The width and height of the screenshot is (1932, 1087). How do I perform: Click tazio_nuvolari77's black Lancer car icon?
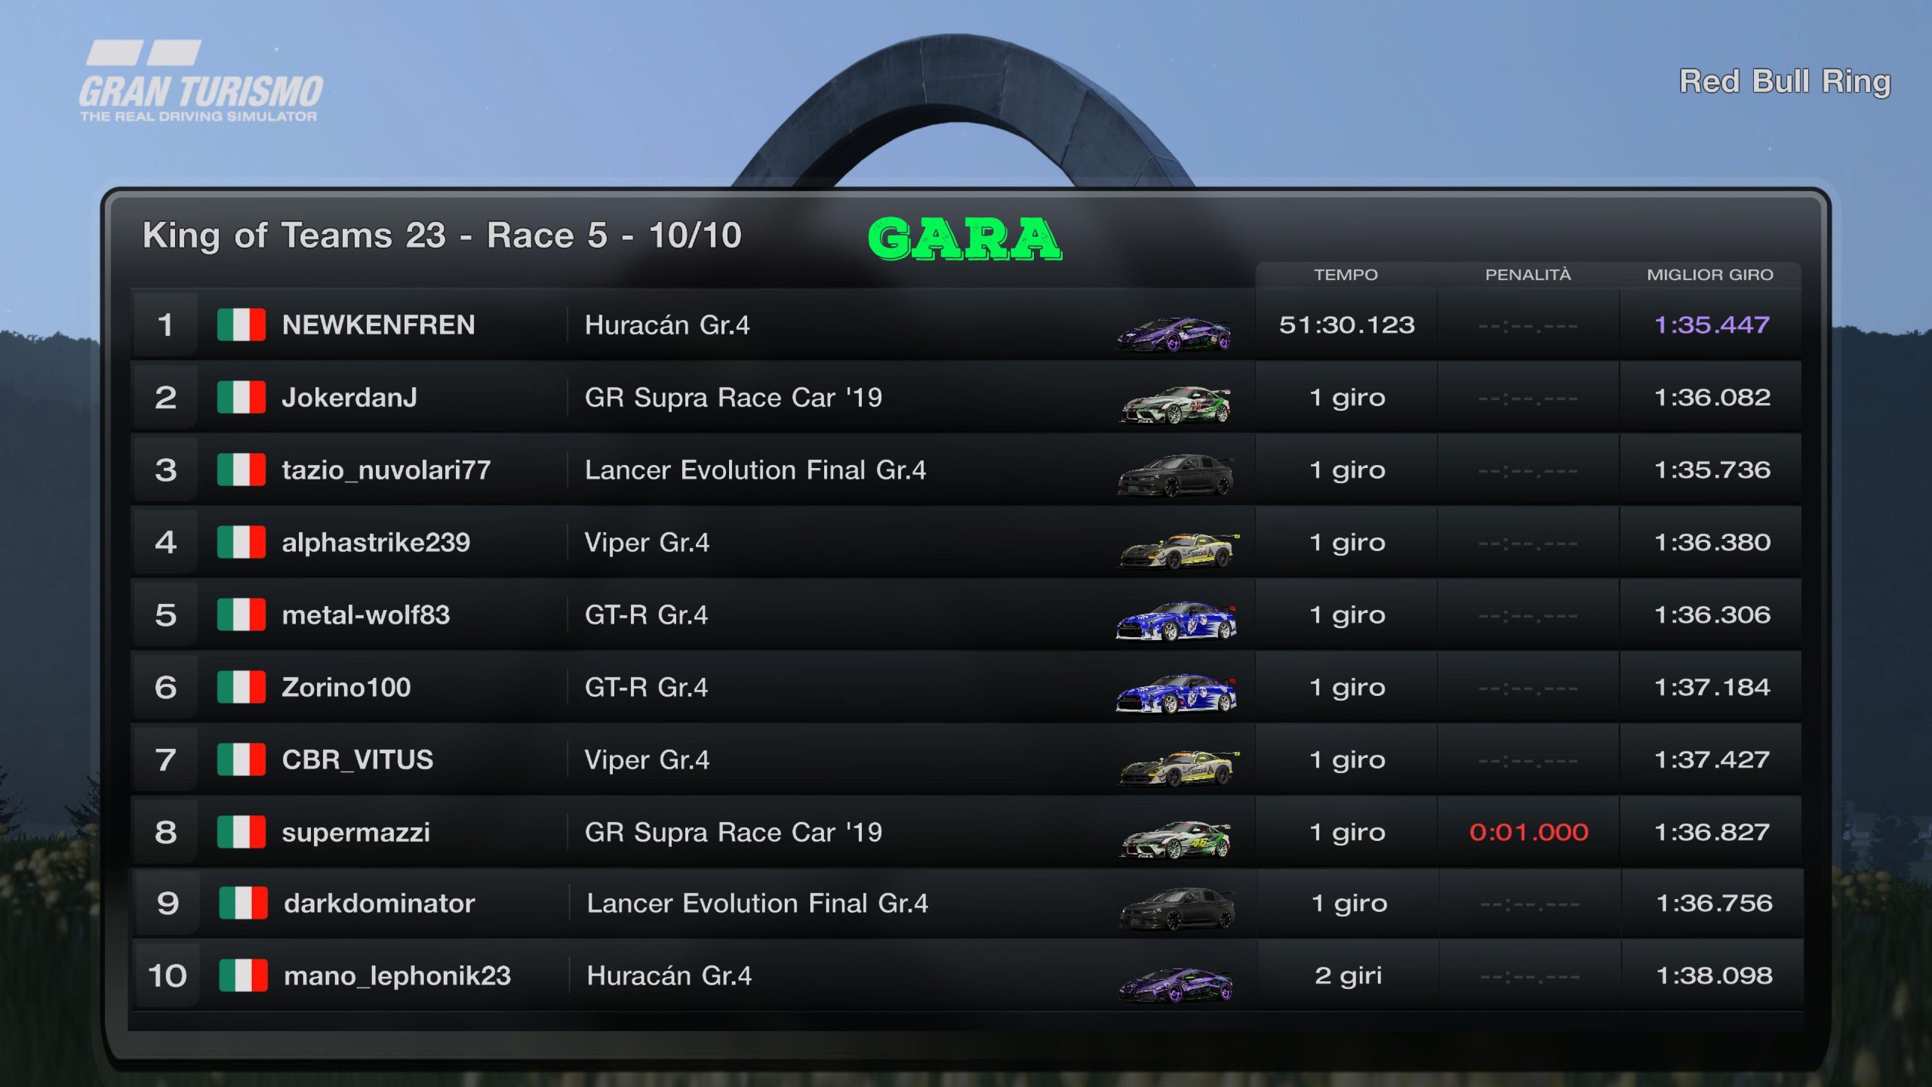tap(1174, 475)
